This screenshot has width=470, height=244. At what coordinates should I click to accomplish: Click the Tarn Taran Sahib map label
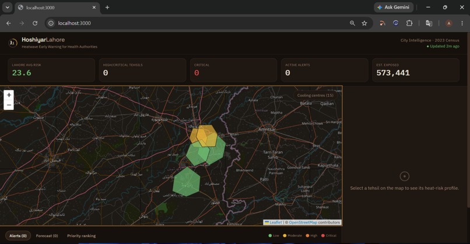coord(273,154)
